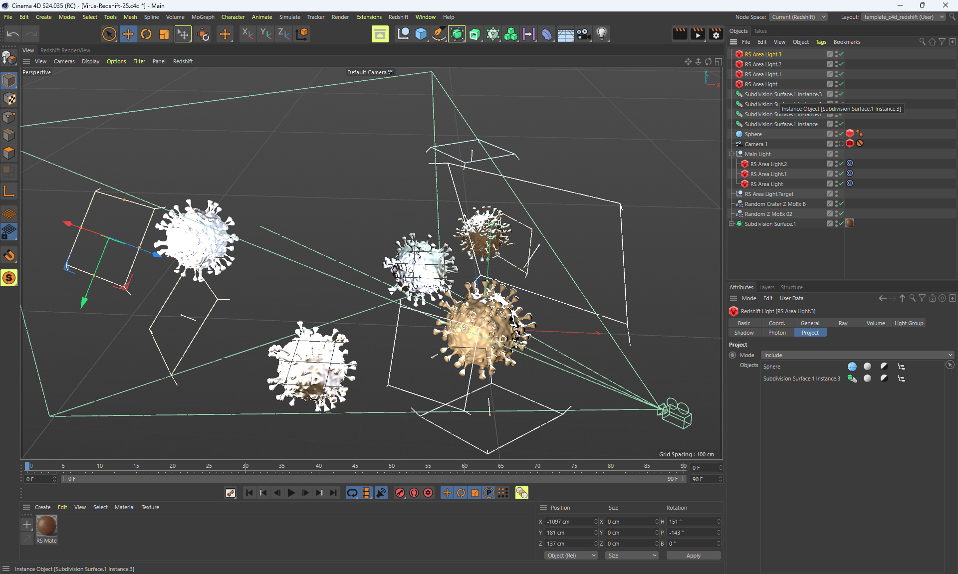This screenshot has height=574, width=958.
Task: Click the Spline Pen tool icon
Action: point(439,34)
